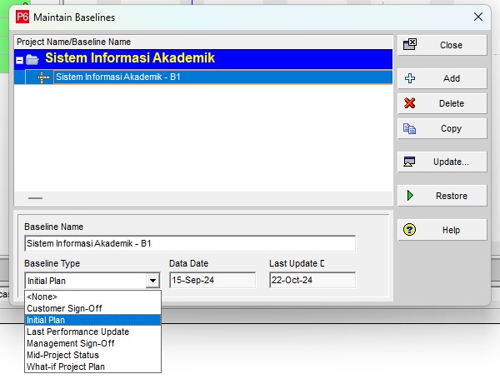Viewport: 500px width, 379px height.
Task: Choose Management Sign-Off baseline type
Action: coord(92,343)
